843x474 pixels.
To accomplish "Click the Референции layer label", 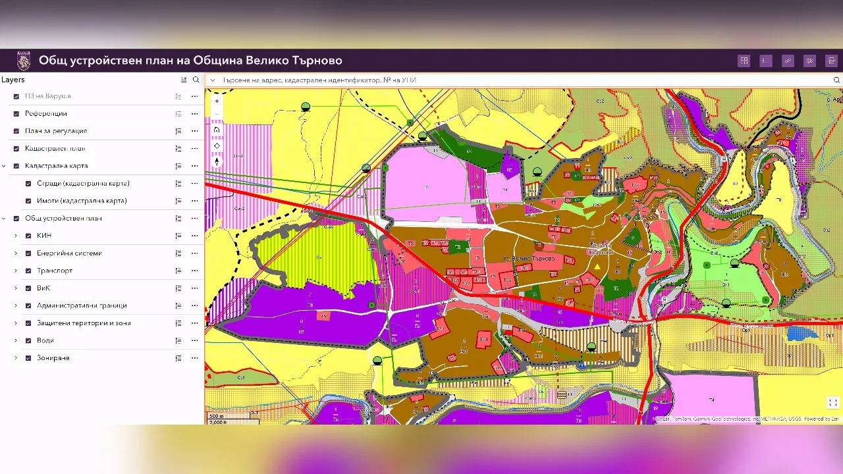I will pyautogui.click(x=46, y=114).
